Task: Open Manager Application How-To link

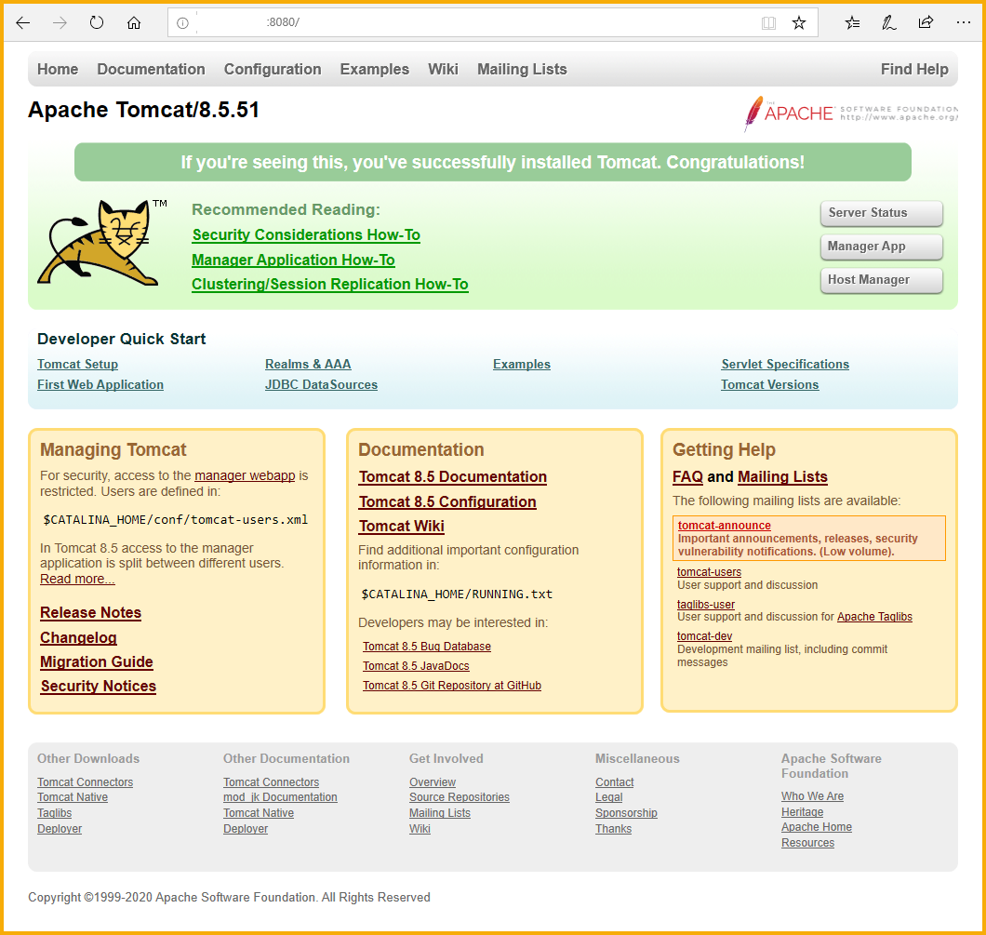Action: [293, 260]
